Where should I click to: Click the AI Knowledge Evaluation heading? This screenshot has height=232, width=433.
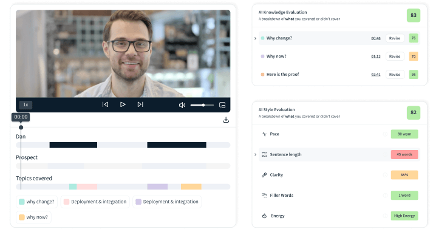(x=282, y=12)
